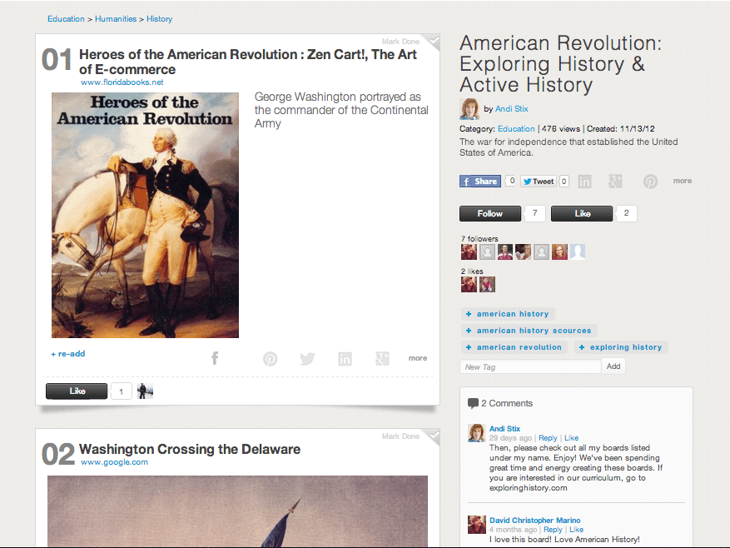Open Google Plus share icon in board sidebar

click(615, 182)
